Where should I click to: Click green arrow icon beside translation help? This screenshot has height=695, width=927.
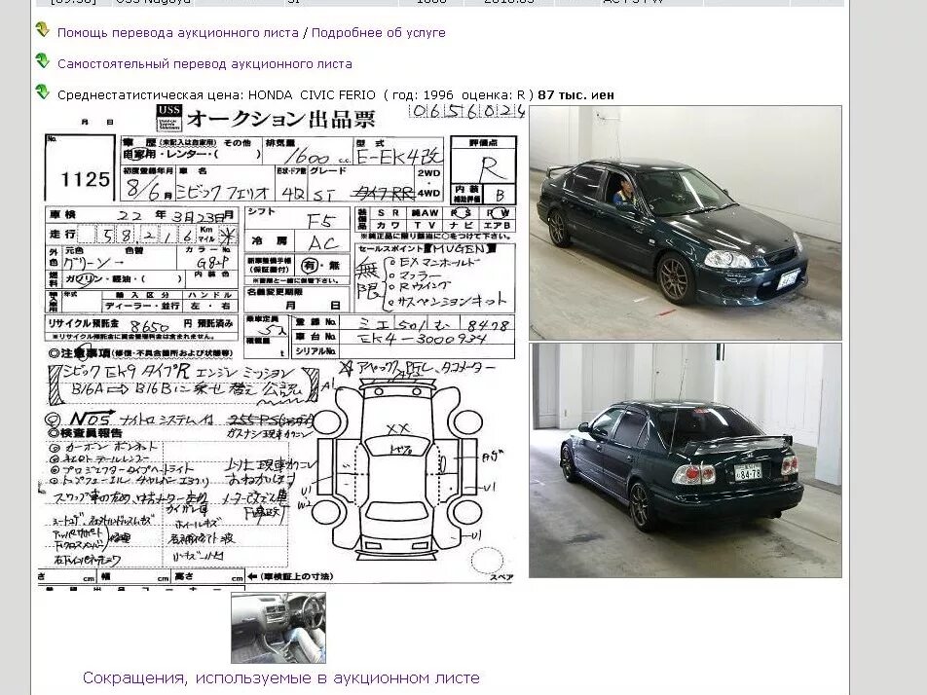43,29
